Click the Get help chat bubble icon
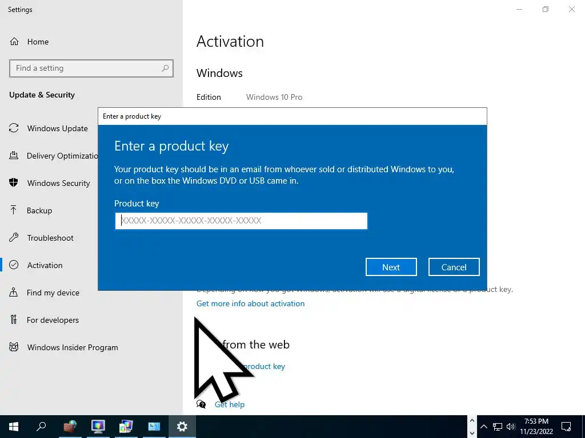This screenshot has width=585, height=438. pos(201,404)
